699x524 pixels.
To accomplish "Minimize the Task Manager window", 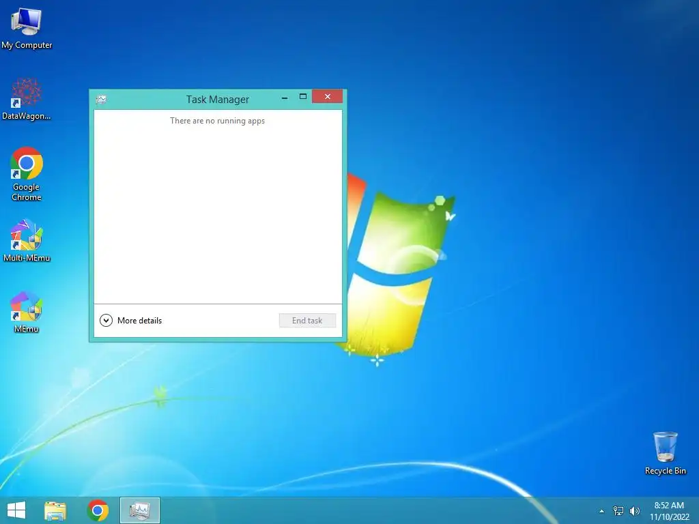I will pos(285,97).
